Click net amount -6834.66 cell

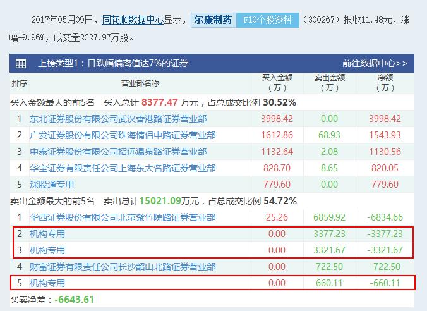385,217
